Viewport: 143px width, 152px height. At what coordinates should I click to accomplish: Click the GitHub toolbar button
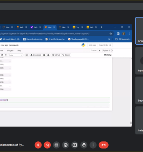click(56, 55)
